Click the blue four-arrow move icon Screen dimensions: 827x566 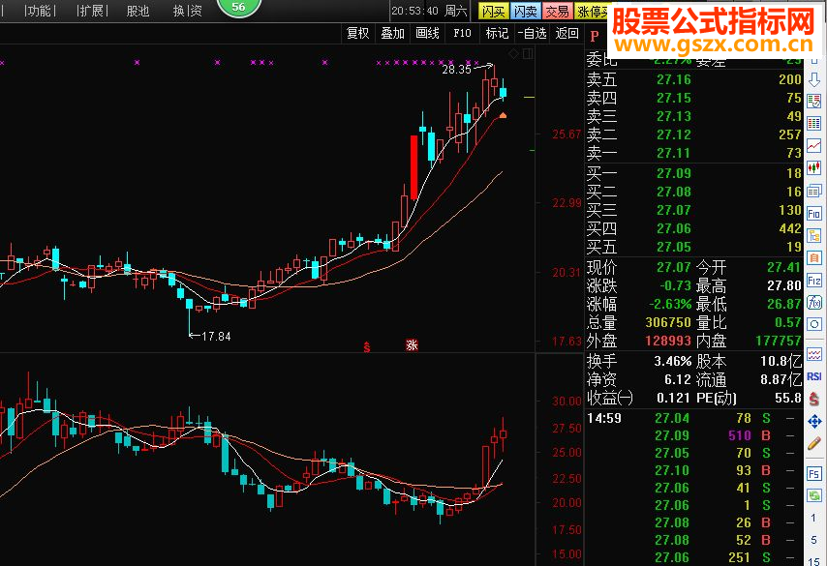point(814,422)
